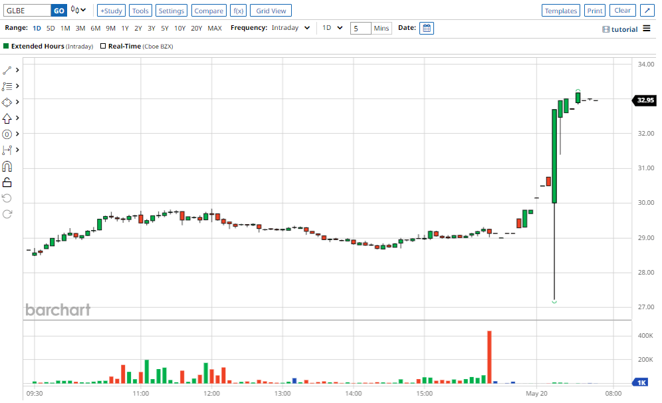Open the Intraday frequency dropdown
The height and width of the screenshot is (403, 662).
[x=291, y=28]
